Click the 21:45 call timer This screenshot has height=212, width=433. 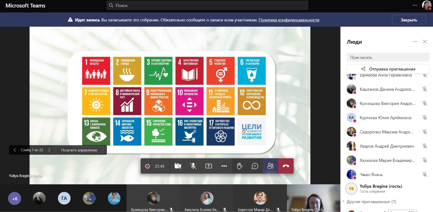click(x=160, y=166)
